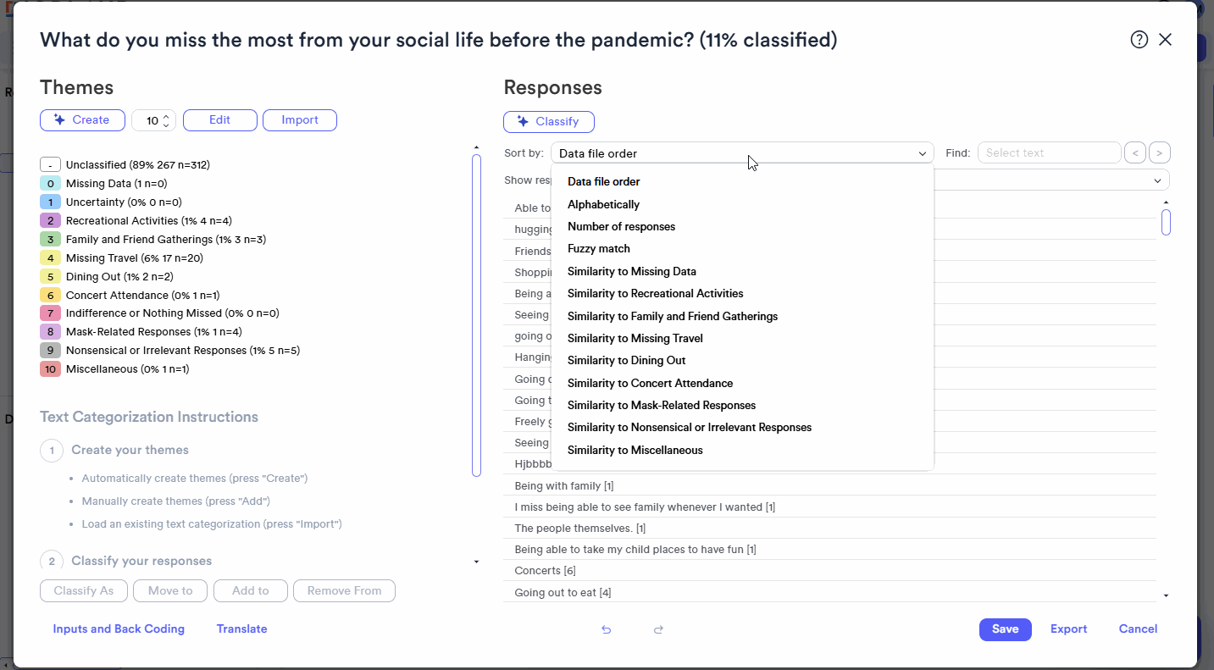The image size is (1214, 670).
Task: Save the text categorization
Action: pos(1005,629)
